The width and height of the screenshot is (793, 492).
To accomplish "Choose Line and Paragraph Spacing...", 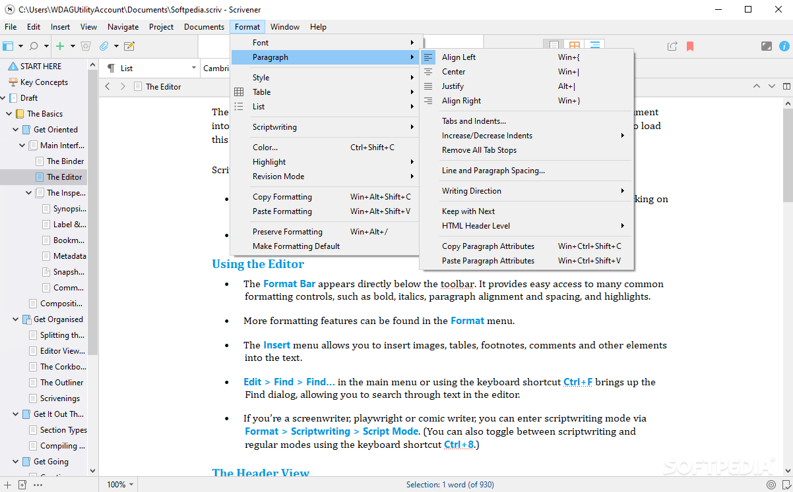I will 526,171.
